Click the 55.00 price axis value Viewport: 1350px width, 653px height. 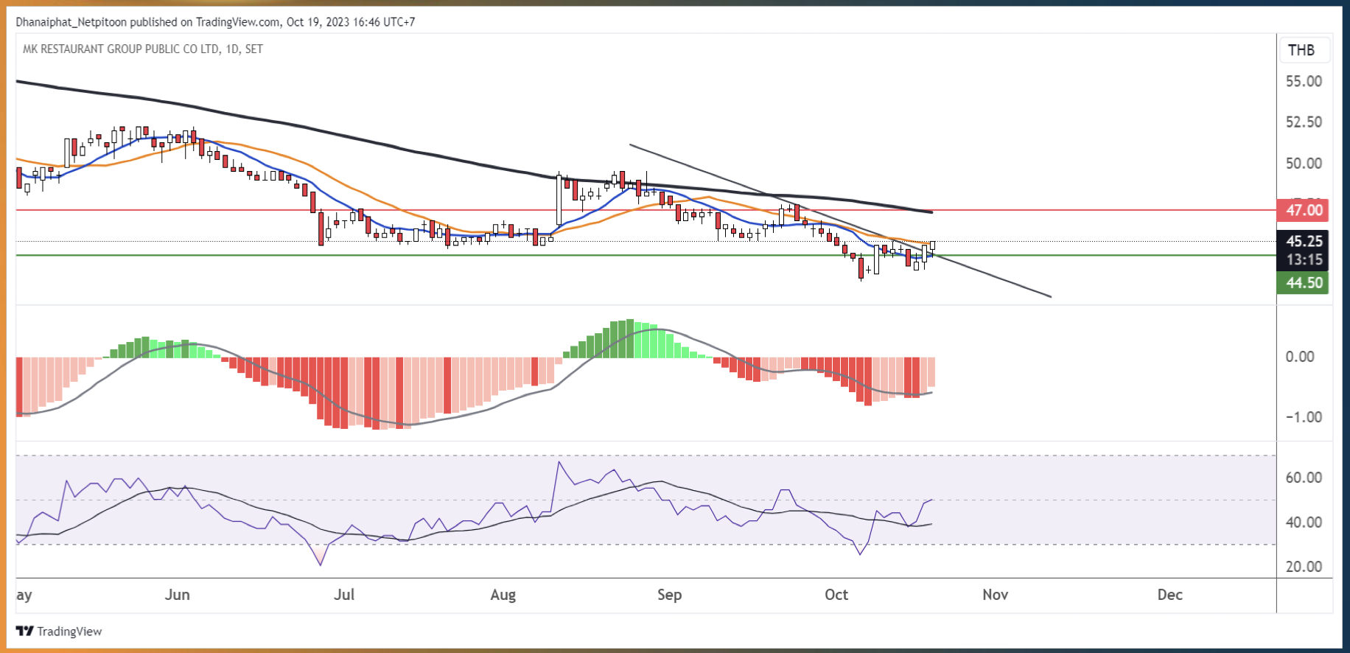click(x=1304, y=81)
